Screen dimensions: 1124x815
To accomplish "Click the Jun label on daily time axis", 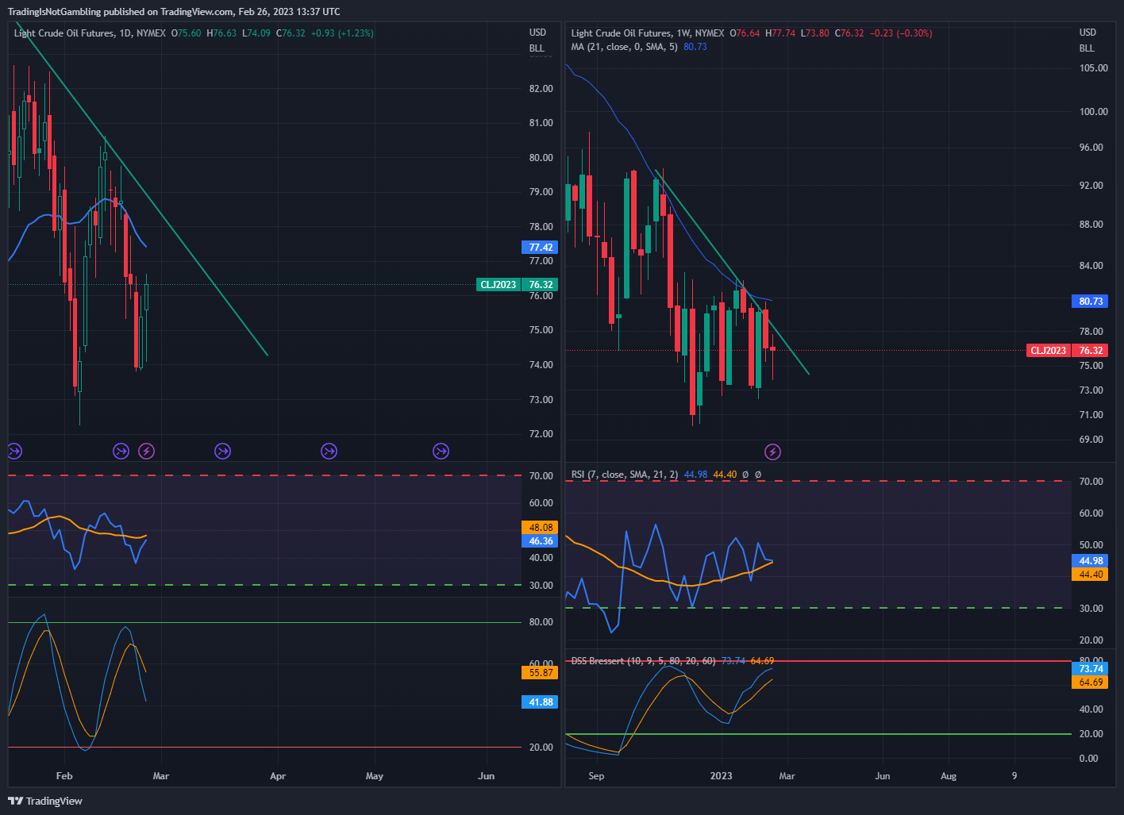I will point(487,775).
